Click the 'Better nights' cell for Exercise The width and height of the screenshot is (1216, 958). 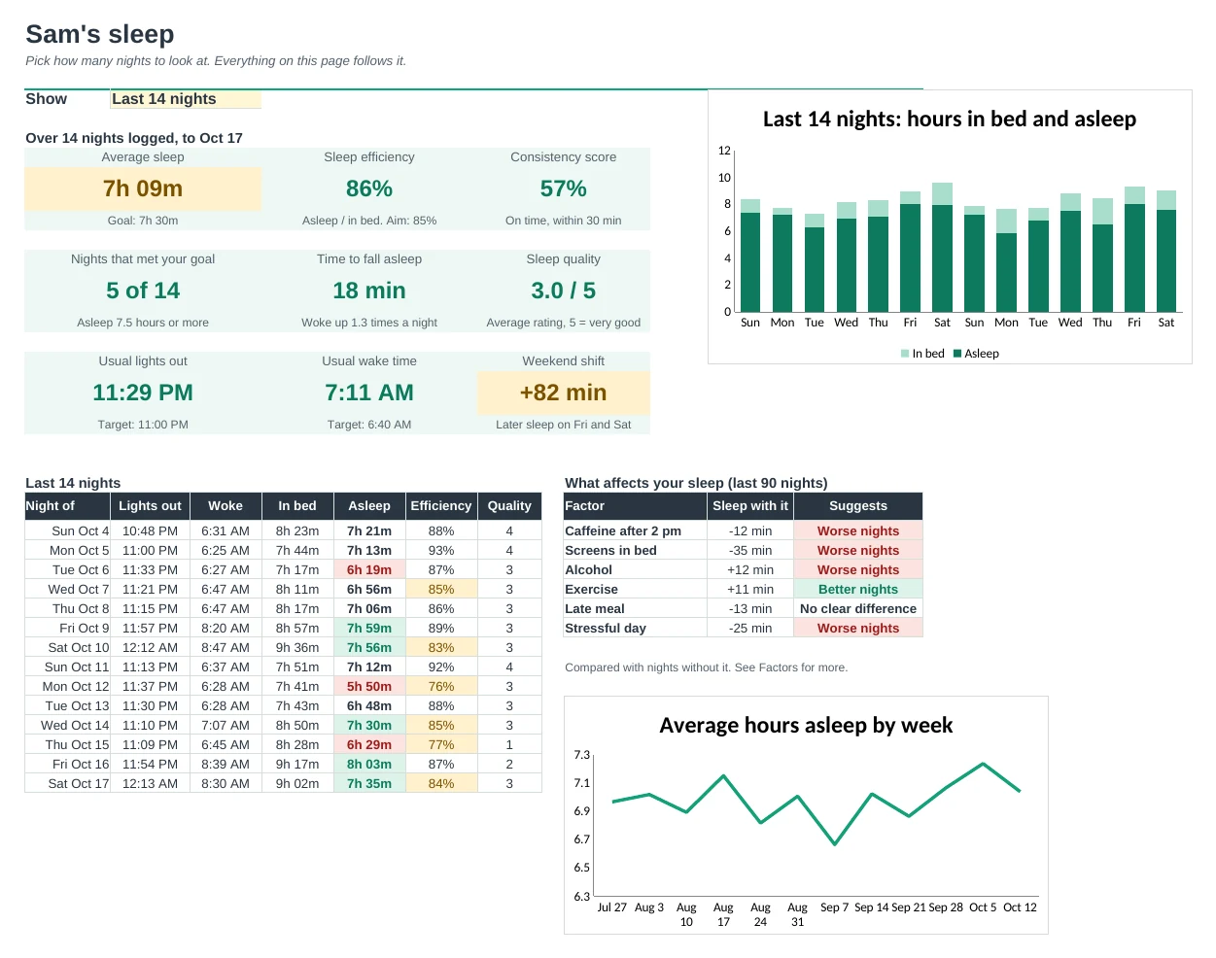point(858,590)
